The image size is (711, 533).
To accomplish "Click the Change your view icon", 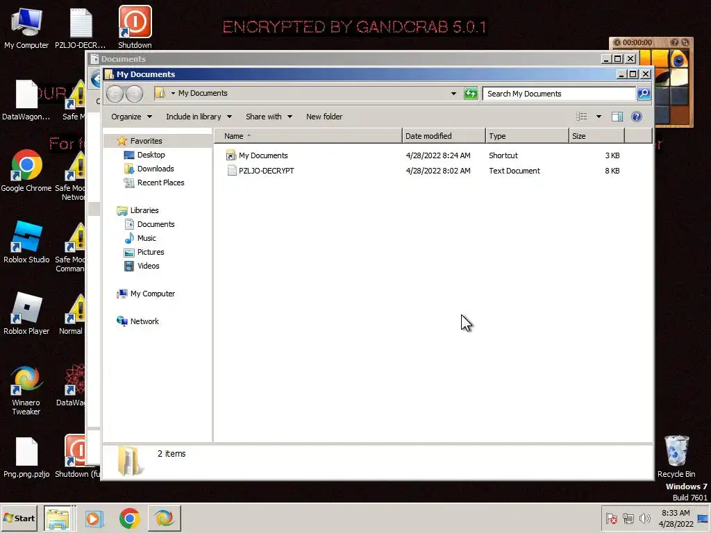I will click(582, 117).
